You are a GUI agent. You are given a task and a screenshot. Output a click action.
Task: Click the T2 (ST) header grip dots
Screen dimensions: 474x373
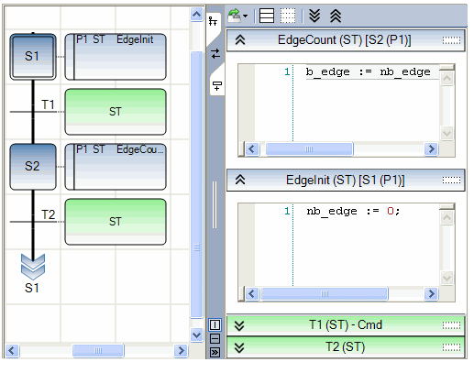coord(451,347)
